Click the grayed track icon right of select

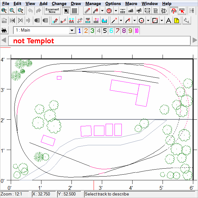[192, 11]
